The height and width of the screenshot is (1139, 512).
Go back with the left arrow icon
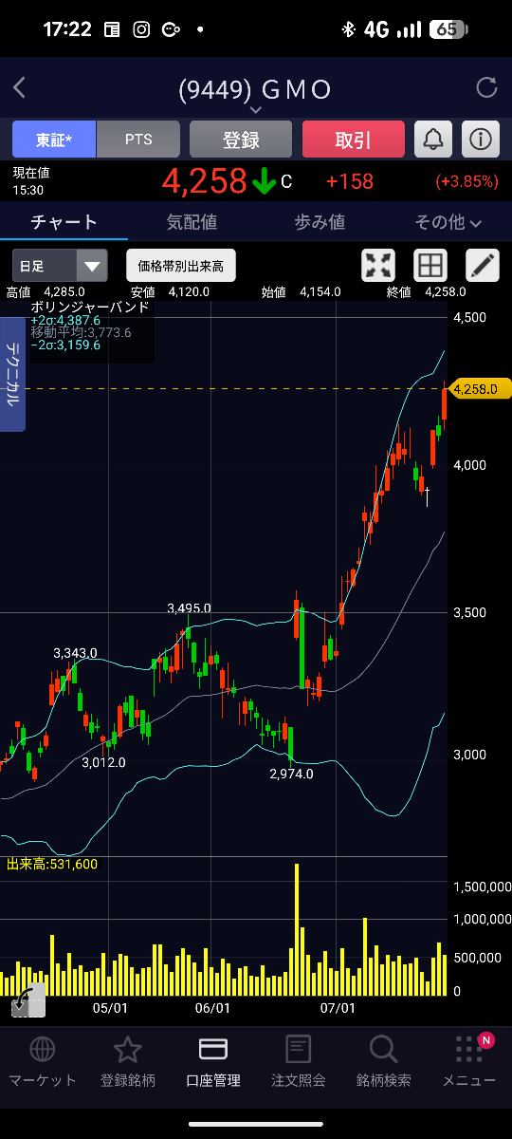coord(20,88)
